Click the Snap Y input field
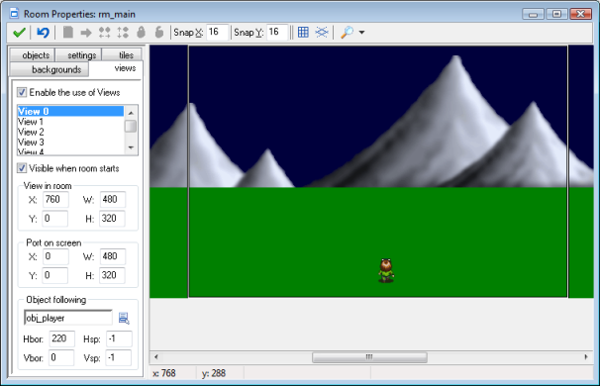600x386 pixels. click(277, 32)
